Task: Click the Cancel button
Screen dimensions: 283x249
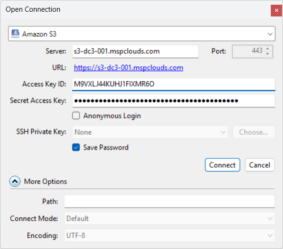Action: click(x=259, y=165)
